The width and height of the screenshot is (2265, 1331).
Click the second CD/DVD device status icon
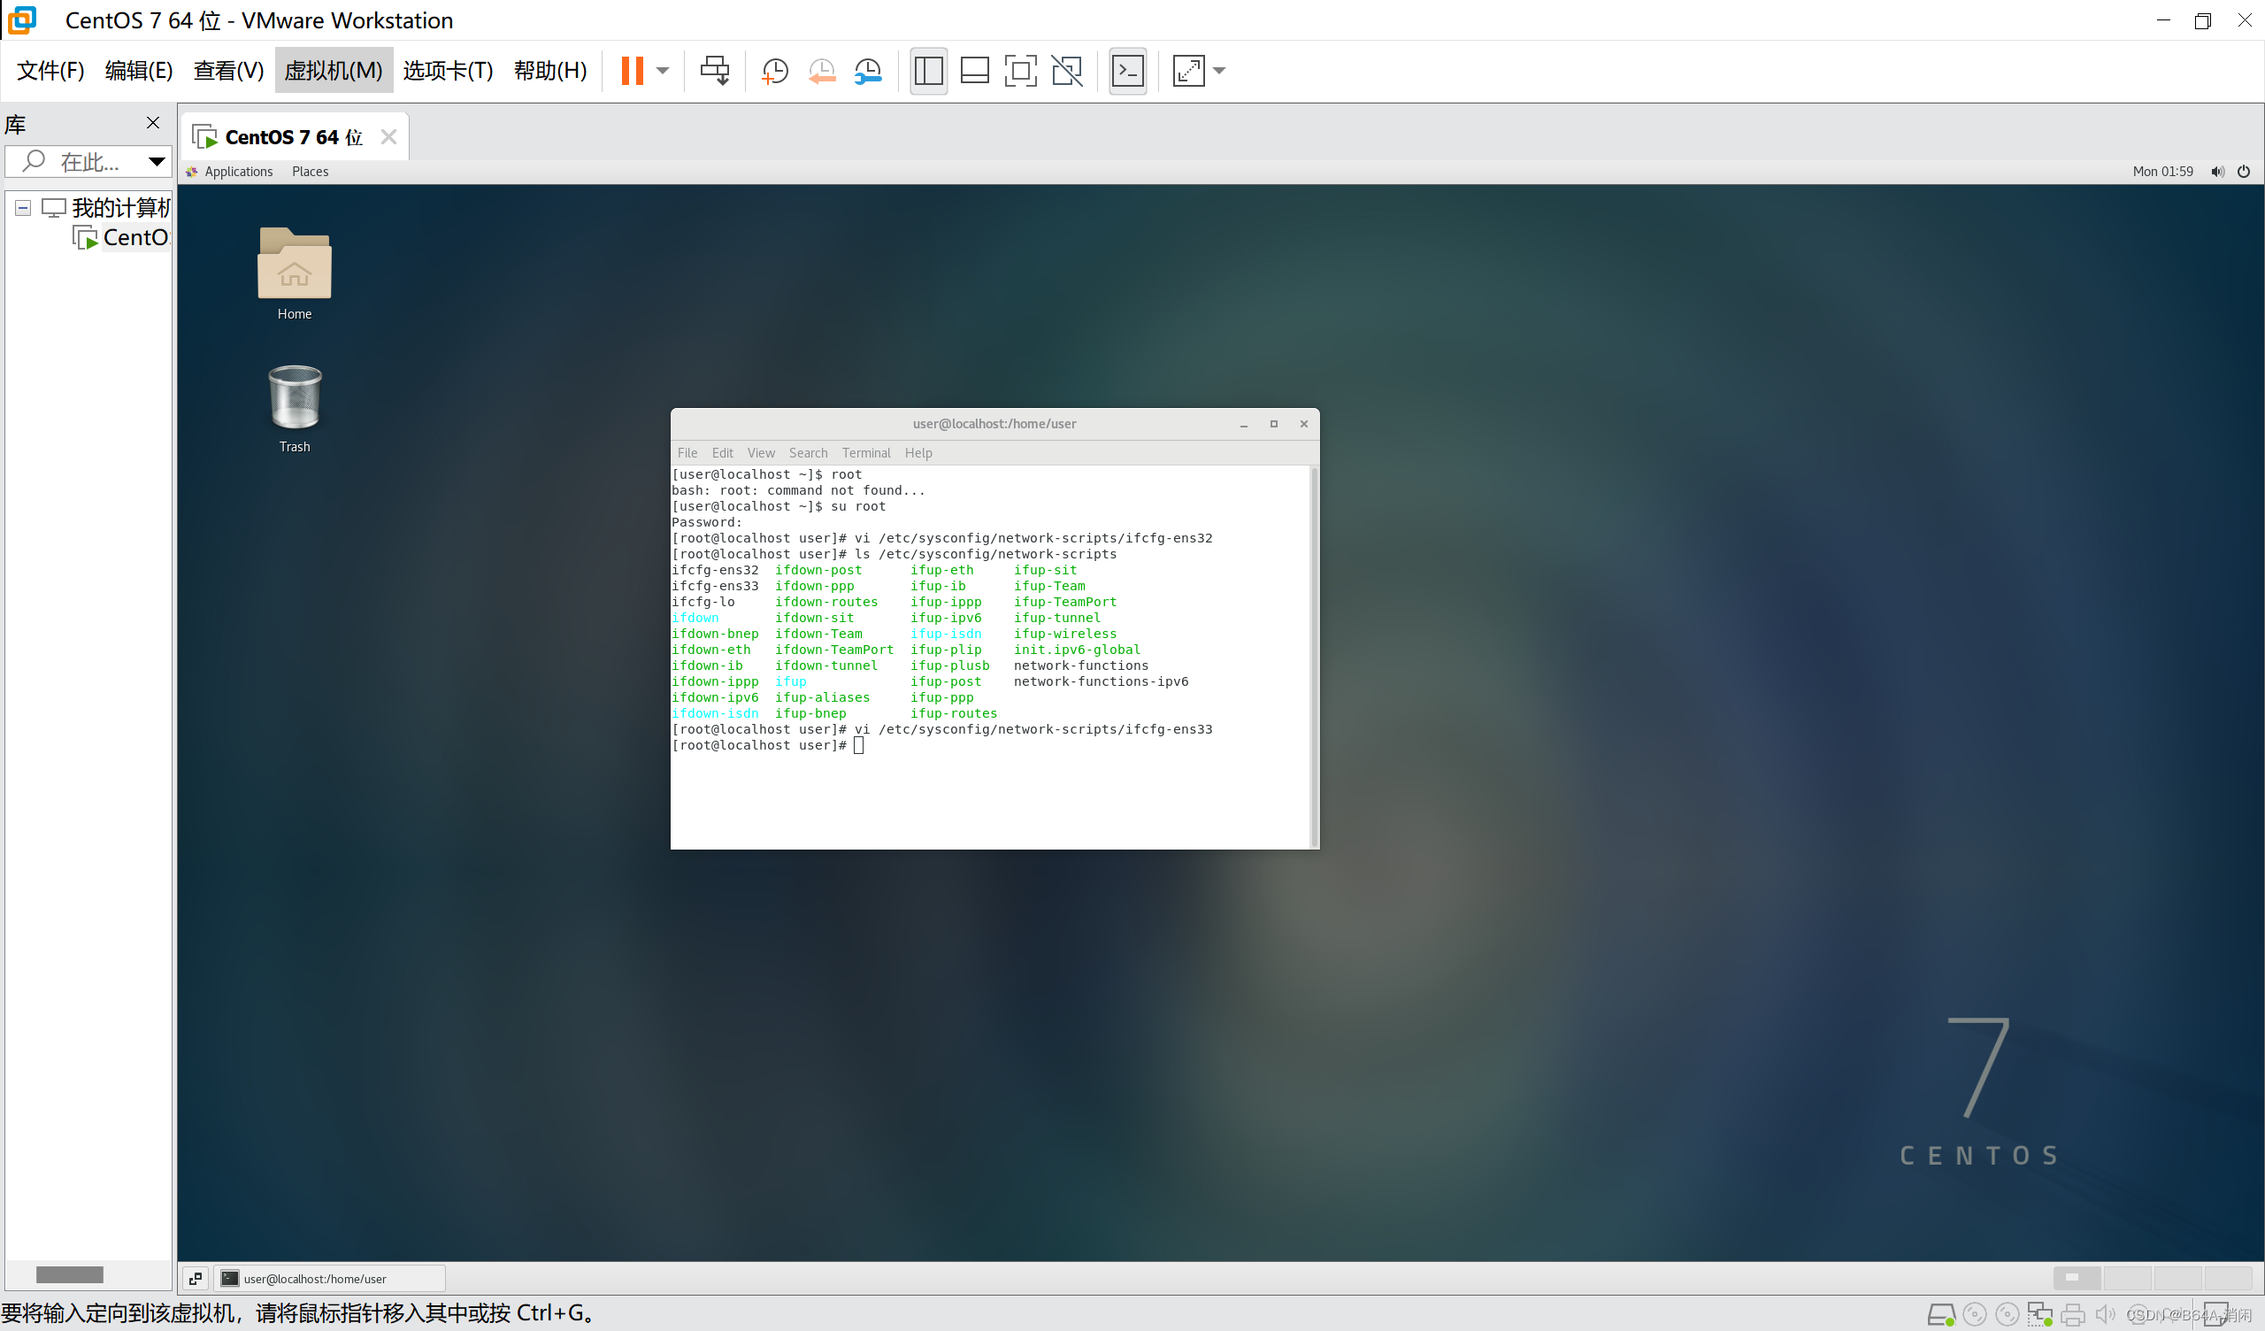coord(2007,1315)
